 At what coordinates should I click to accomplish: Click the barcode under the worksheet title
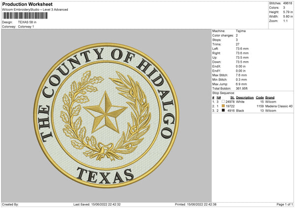[25, 16]
